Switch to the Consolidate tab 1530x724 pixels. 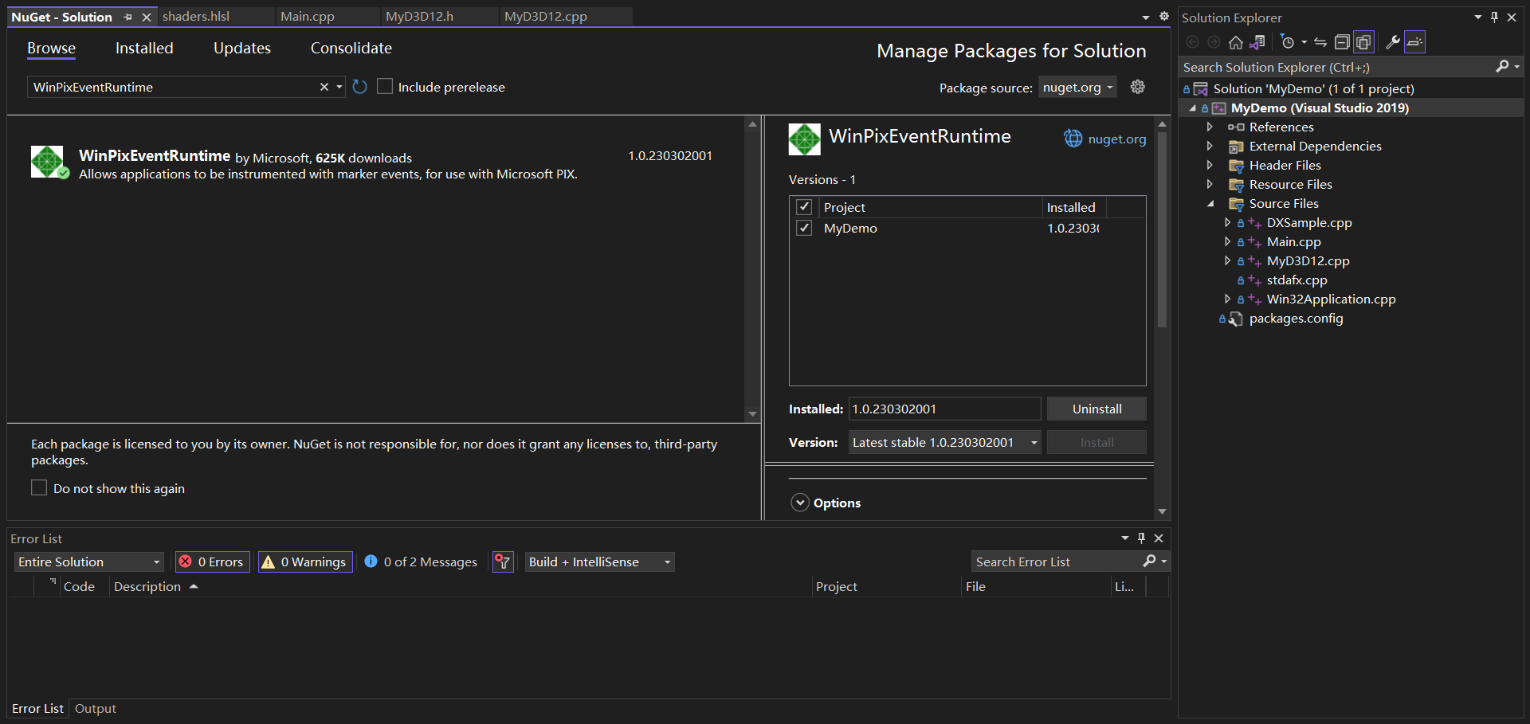point(351,49)
